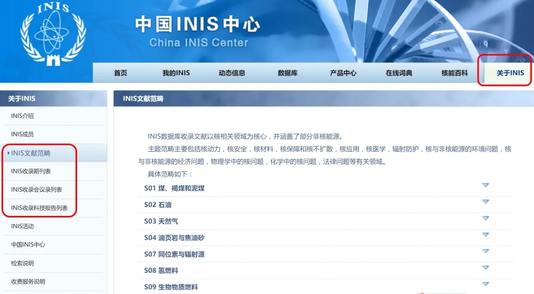Click the S03 天然气 category title
Screen dimensions: 534x294
point(161,221)
